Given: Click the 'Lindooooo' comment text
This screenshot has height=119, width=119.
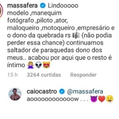Looking at the screenshot, I should click(x=63, y=6).
